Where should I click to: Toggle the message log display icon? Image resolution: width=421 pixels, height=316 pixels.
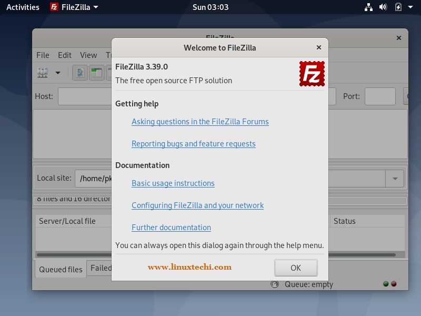coord(80,73)
